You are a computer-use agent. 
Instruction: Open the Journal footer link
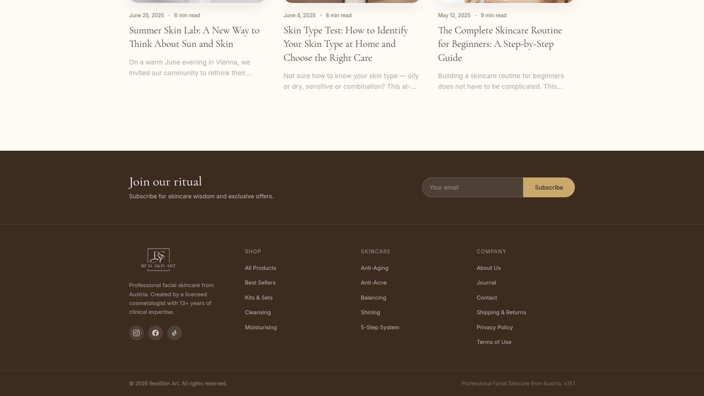(486, 283)
